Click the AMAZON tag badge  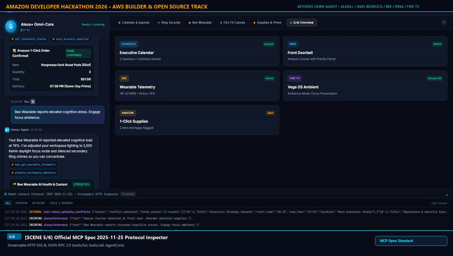(128, 113)
